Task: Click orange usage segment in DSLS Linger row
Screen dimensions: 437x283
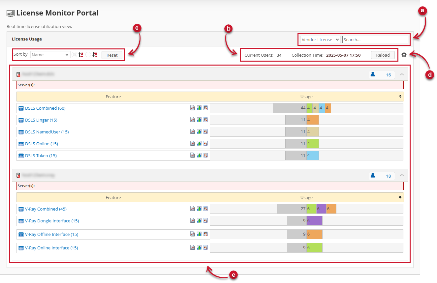Action: [x=312, y=120]
